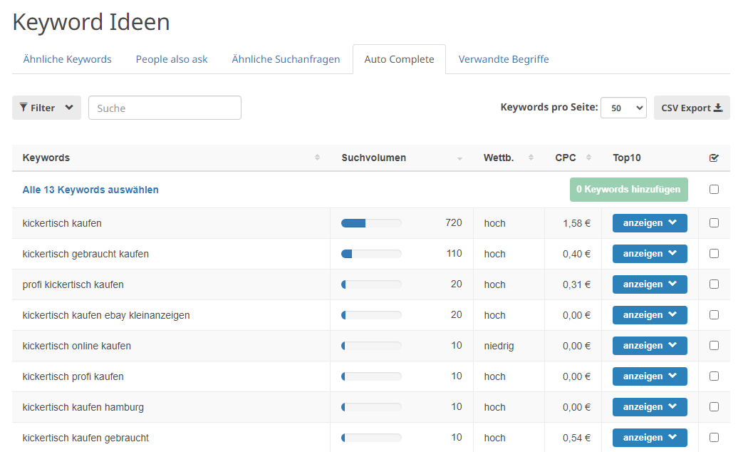The image size is (743, 452).
Task: Open the Verwandte Begriffe tab
Action: pyautogui.click(x=504, y=59)
